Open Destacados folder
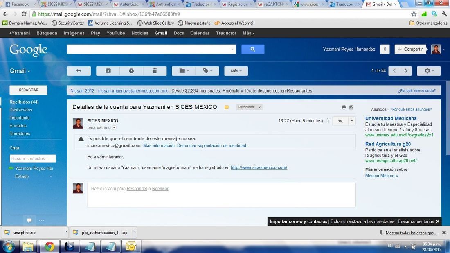 coord(21,110)
